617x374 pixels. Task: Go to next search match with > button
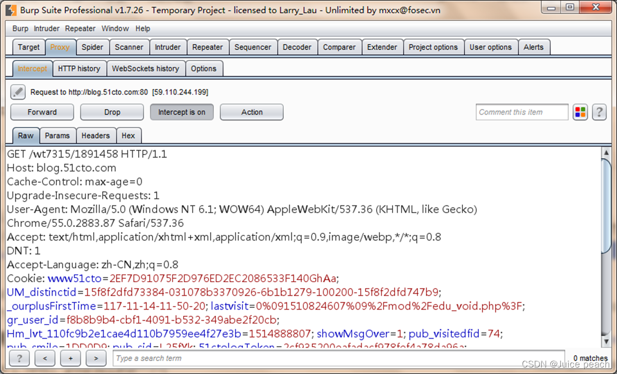point(96,358)
